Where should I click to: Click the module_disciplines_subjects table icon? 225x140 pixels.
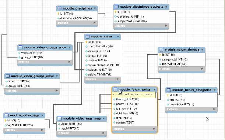(117, 7)
